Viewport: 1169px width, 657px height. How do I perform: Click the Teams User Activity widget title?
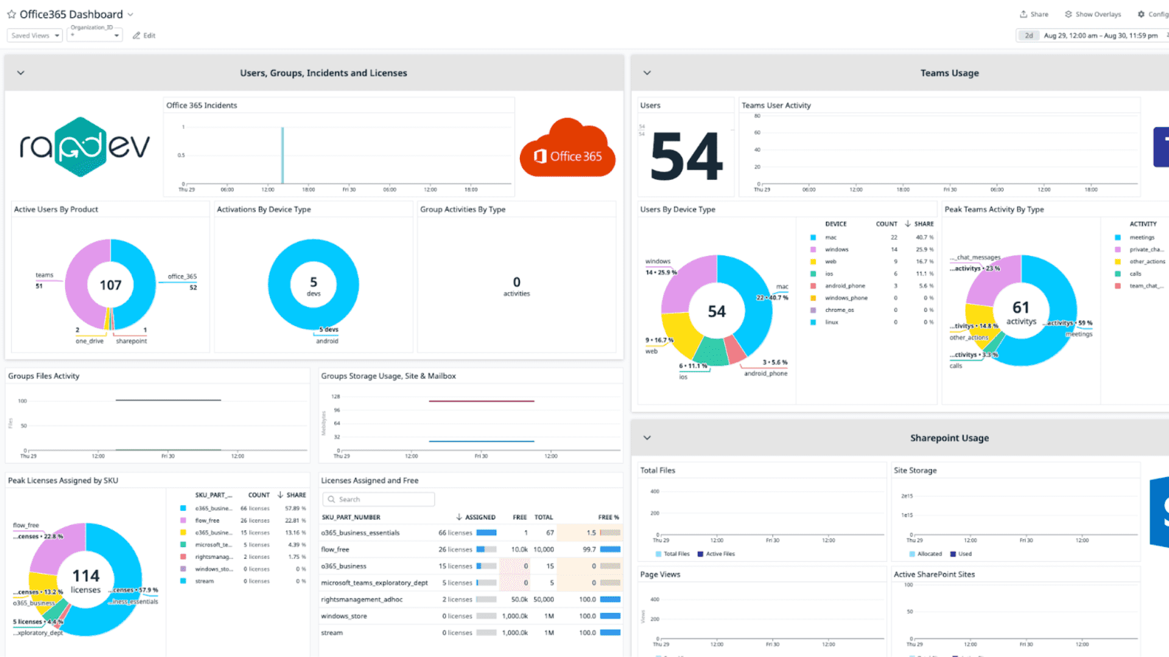[x=776, y=105]
